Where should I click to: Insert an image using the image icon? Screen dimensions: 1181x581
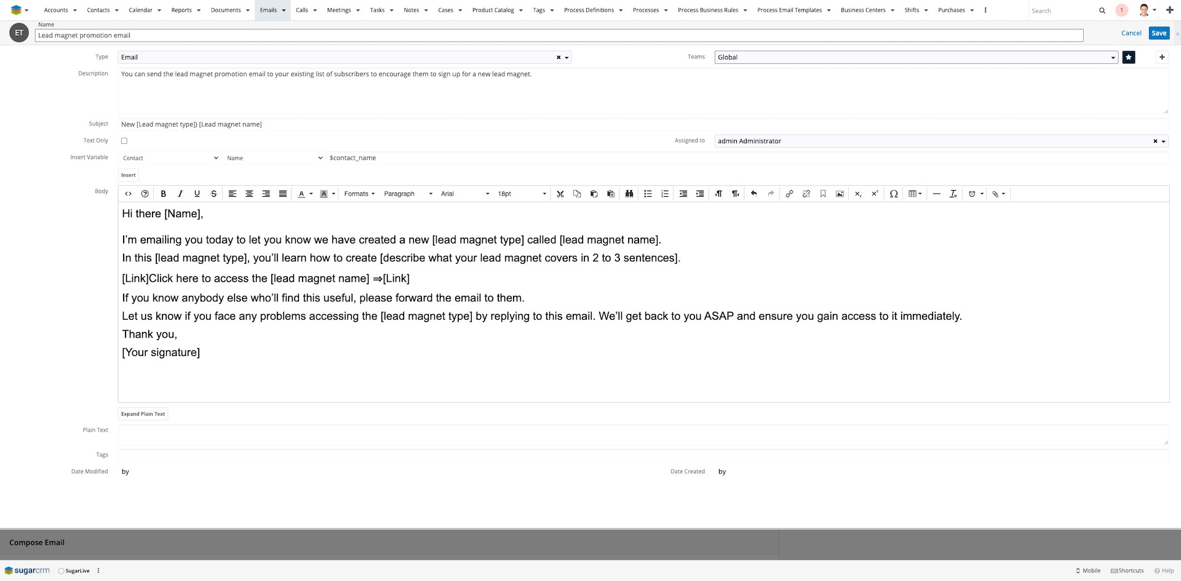coord(840,194)
